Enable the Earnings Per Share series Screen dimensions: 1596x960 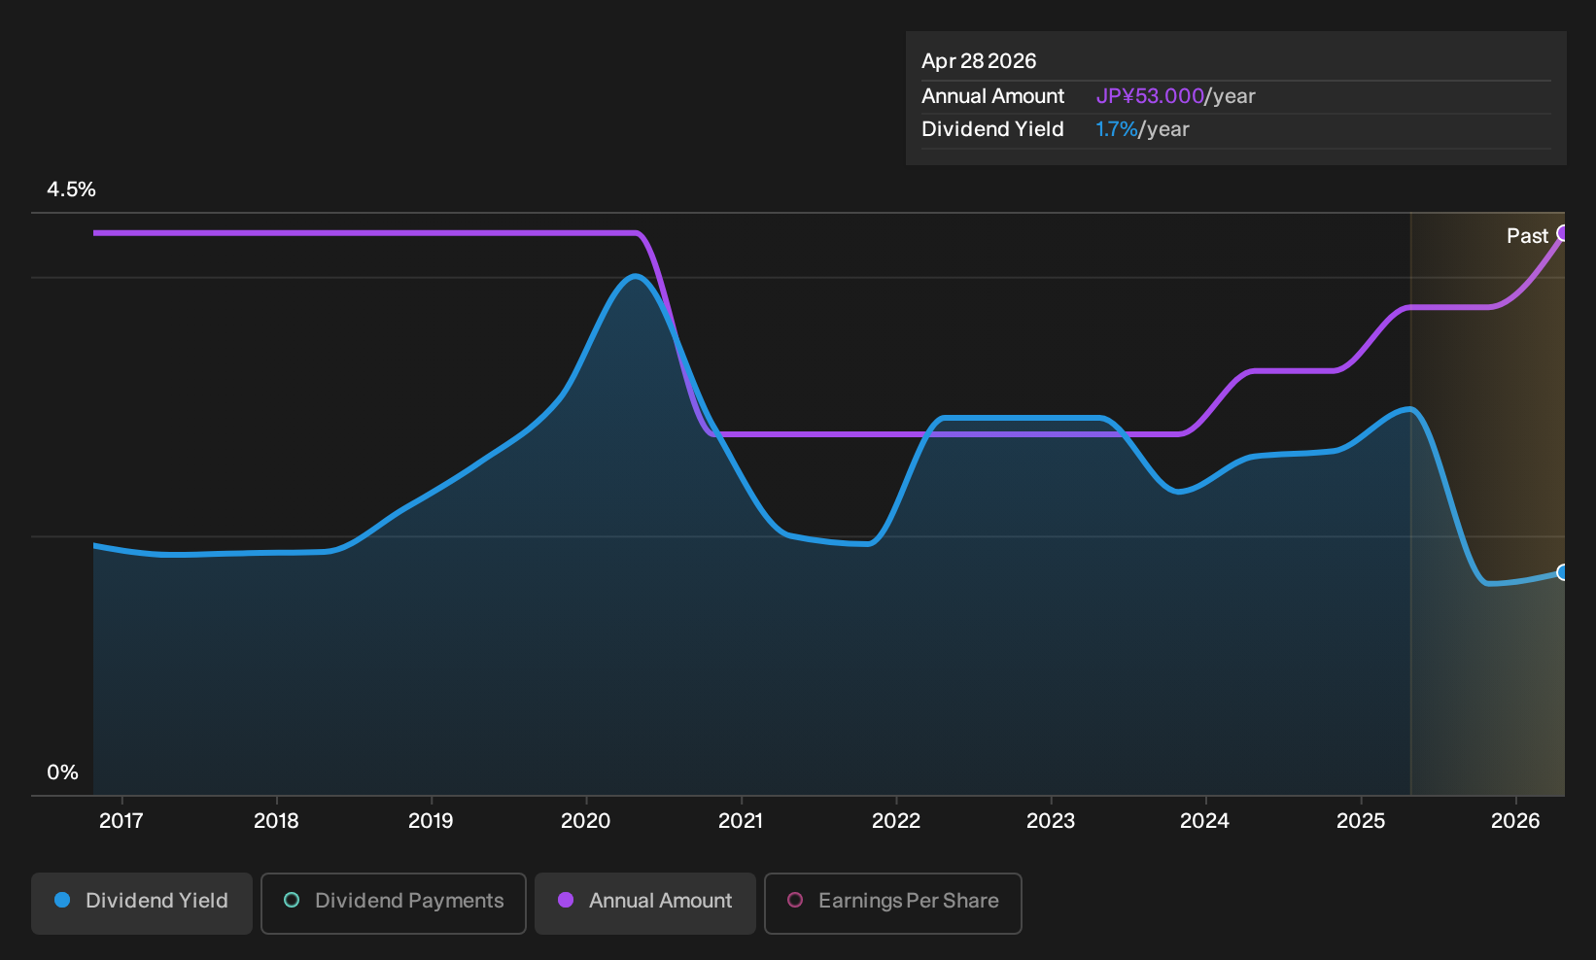(x=893, y=903)
